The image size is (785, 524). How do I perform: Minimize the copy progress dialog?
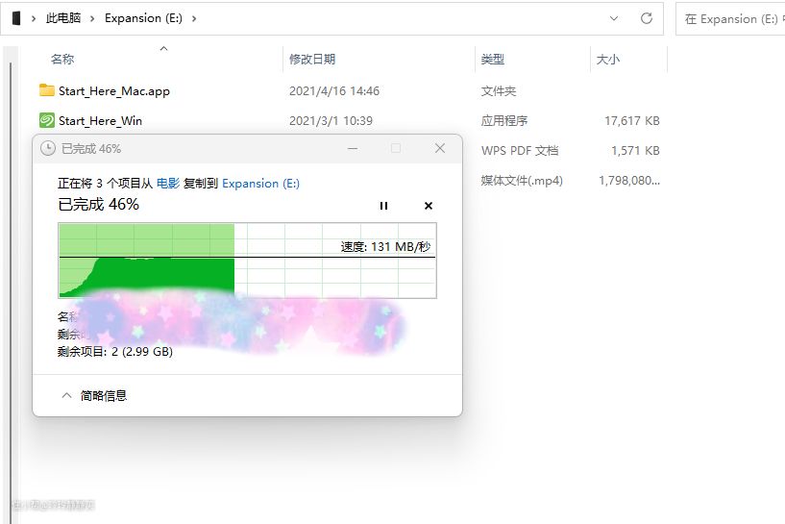(353, 148)
